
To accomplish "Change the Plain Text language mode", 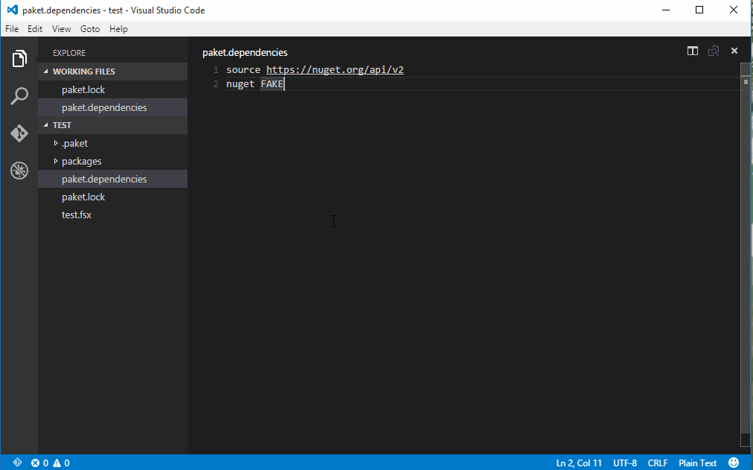I will tap(697, 463).
